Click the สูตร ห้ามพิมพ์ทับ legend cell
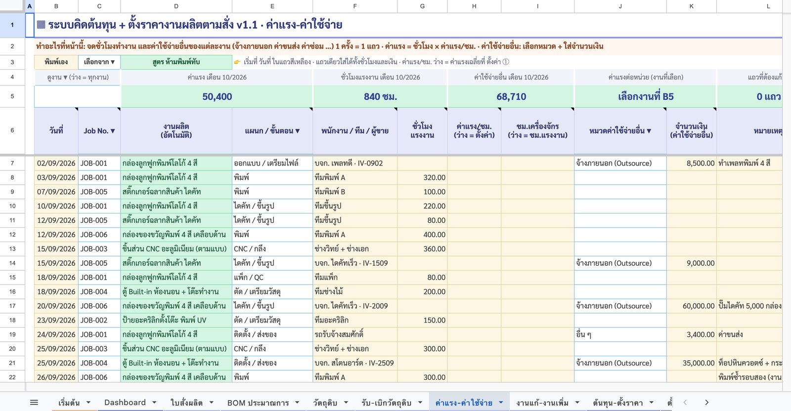 (176, 62)
